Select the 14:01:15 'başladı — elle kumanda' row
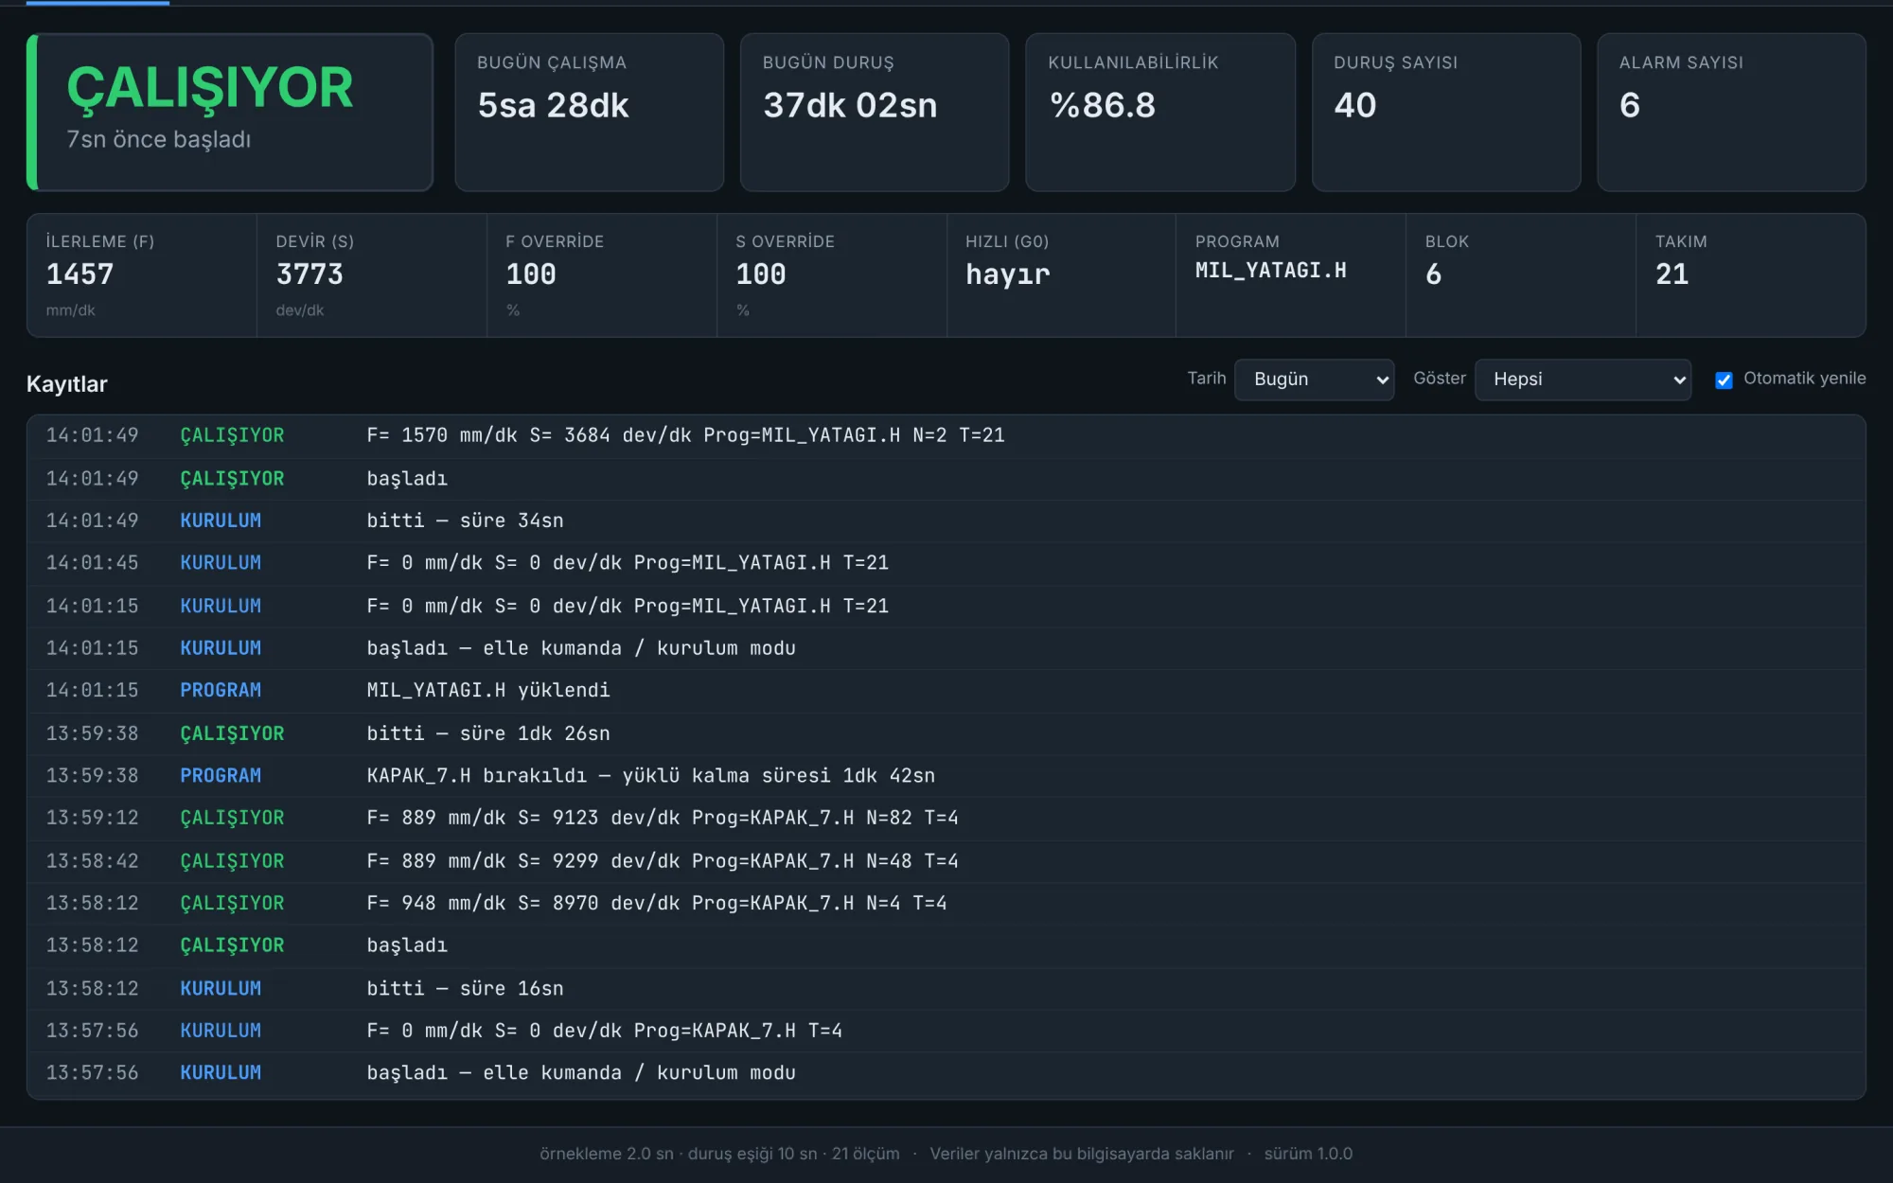 pos(946,648)
